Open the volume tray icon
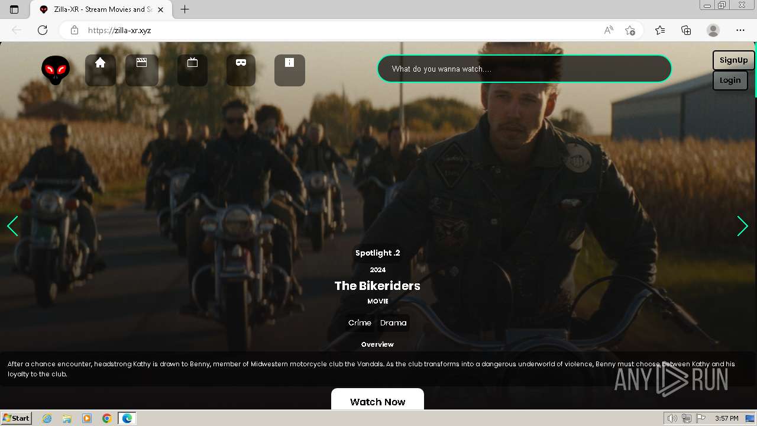This screenshot has width=757, height=426. tap(672, 418)
